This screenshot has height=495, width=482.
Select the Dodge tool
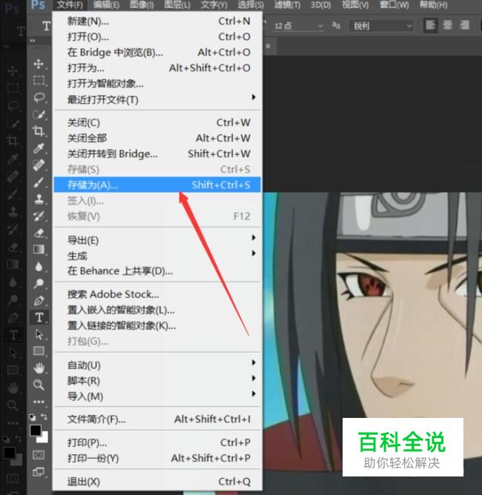tap(39, 283)
